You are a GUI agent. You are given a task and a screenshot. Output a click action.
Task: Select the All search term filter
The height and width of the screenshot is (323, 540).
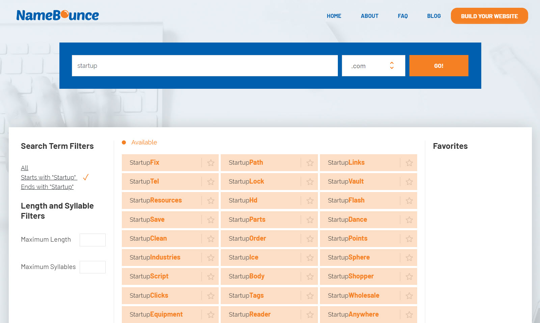(x=25, y=168)
